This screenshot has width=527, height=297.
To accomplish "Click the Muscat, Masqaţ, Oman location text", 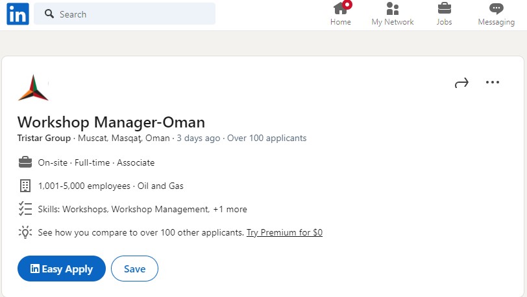I will coord(124,138).
